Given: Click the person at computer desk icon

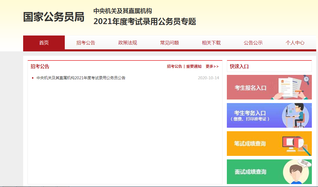Looking at the screenshot, I should 296,115.
